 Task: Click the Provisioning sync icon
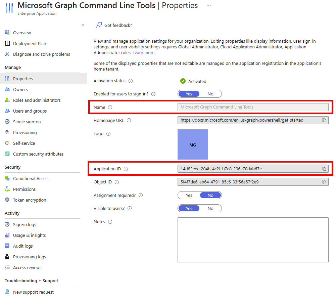[x=7, y=132]
